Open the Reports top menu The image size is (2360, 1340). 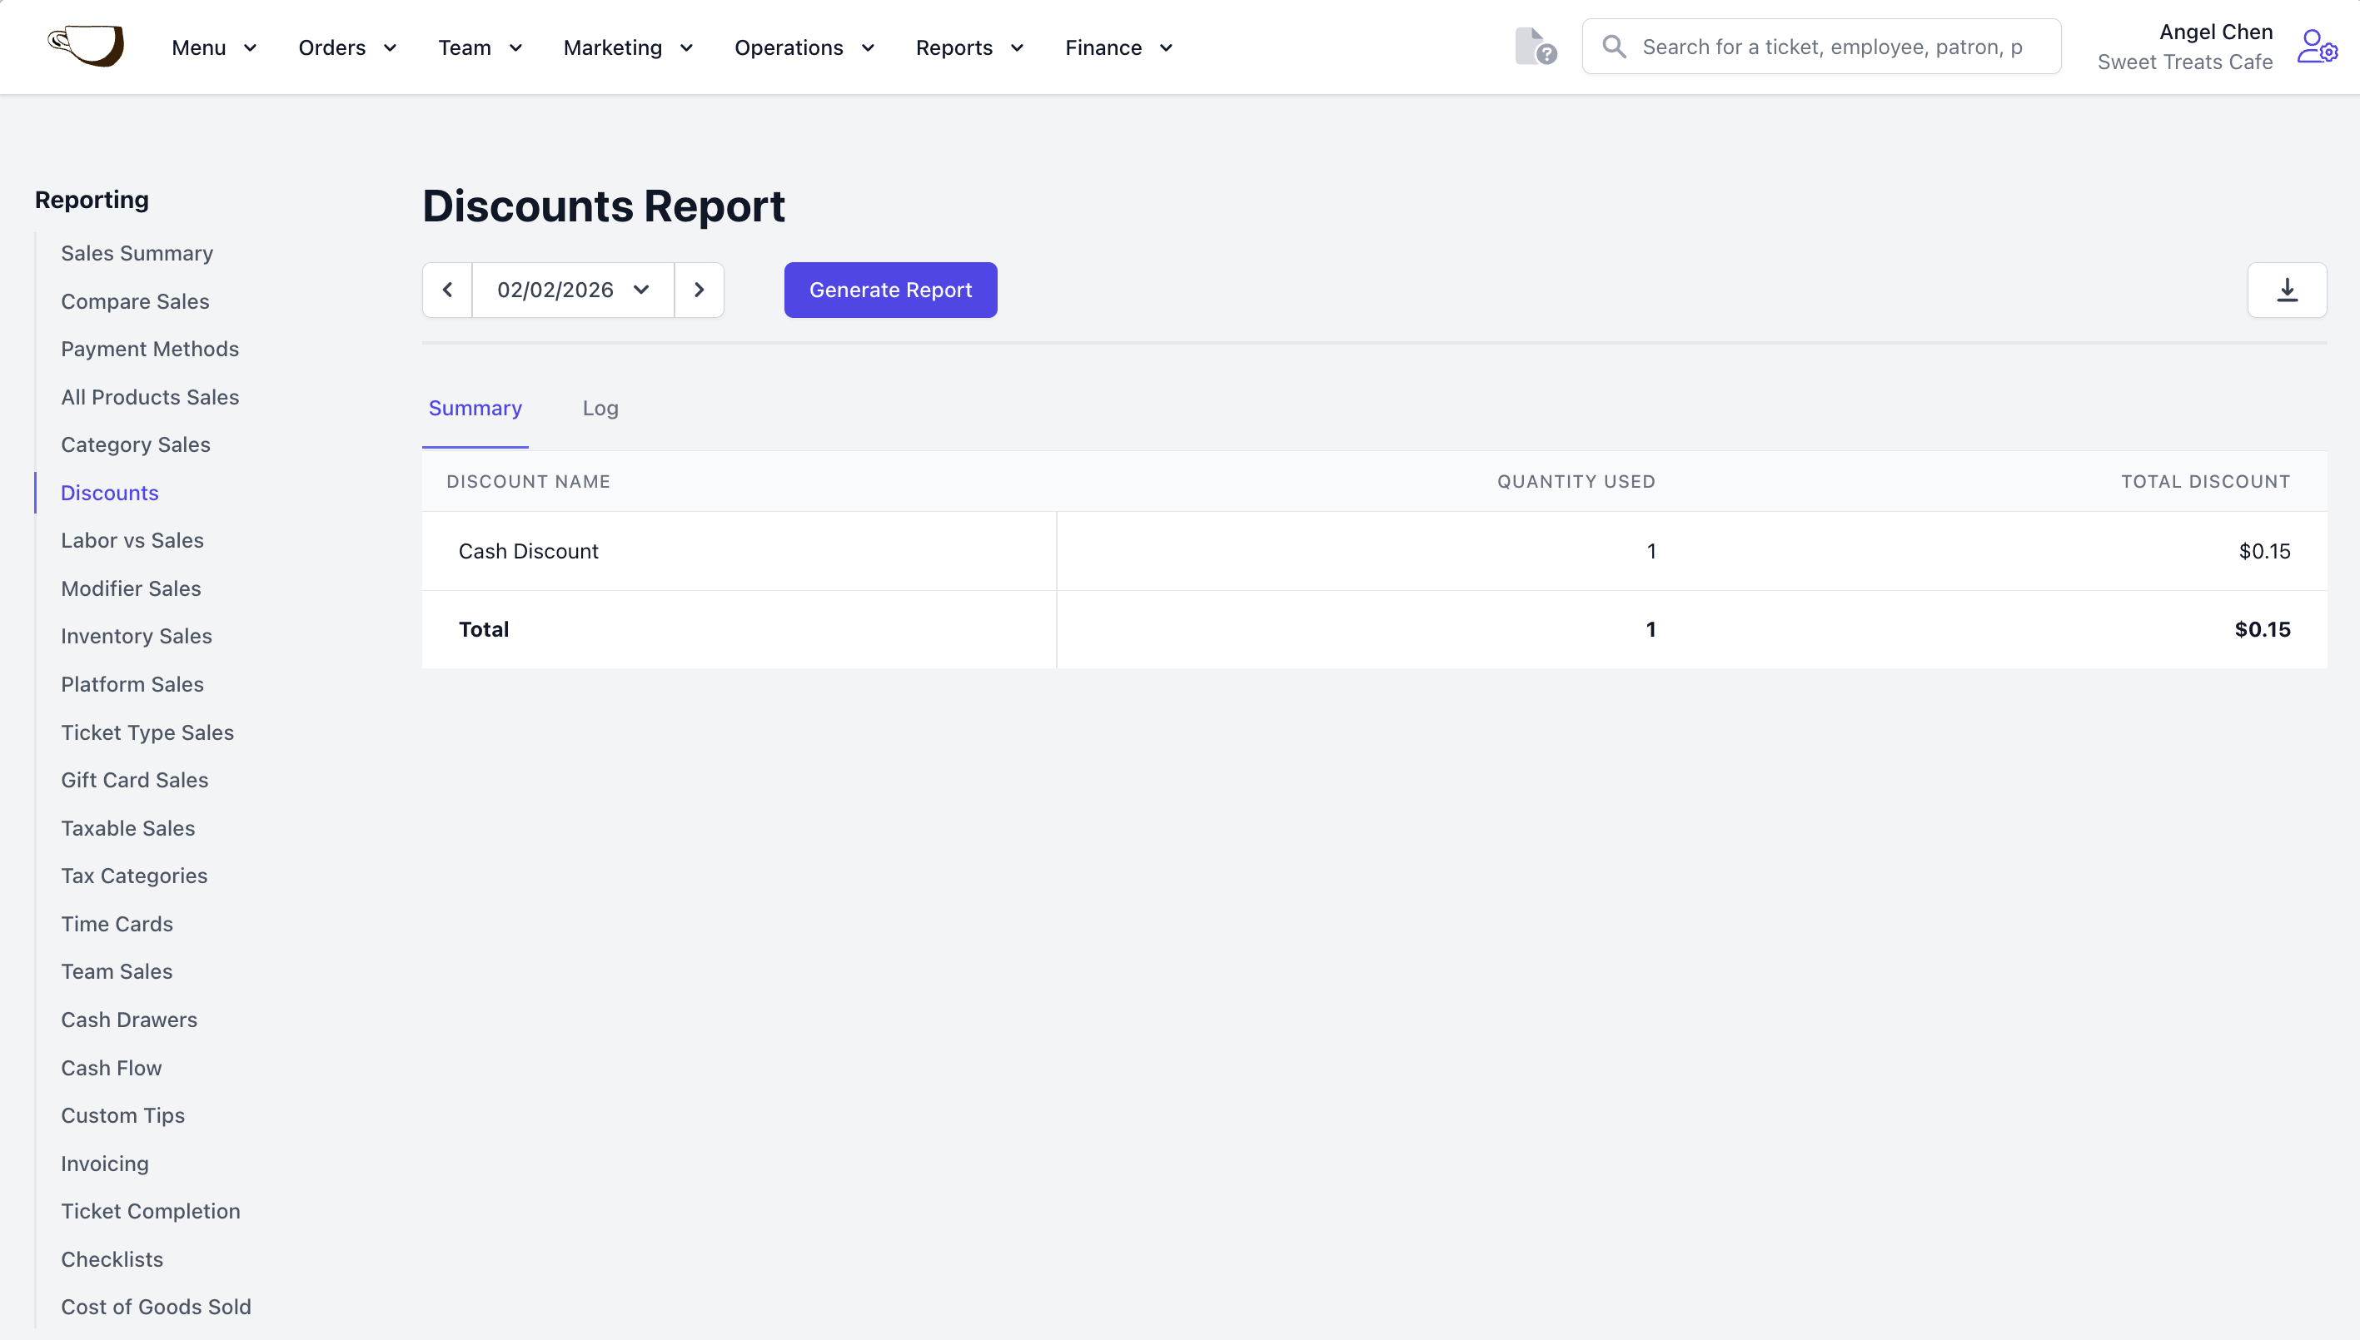[968, 48]
